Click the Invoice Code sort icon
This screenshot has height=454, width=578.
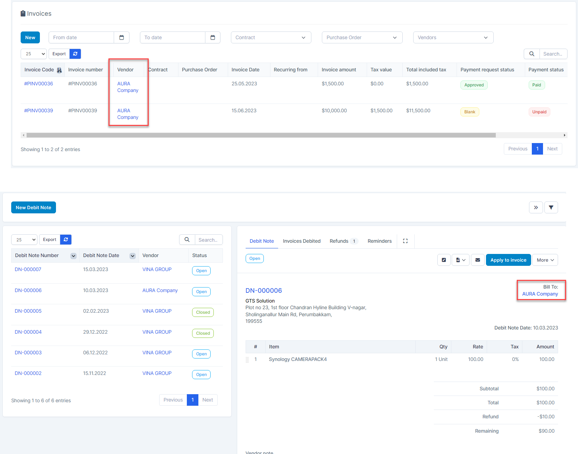(59, 70)
